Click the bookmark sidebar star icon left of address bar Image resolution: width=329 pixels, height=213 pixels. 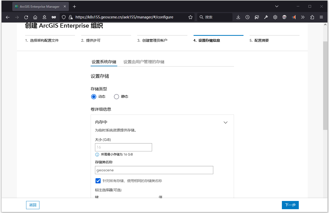click(45, 17)
